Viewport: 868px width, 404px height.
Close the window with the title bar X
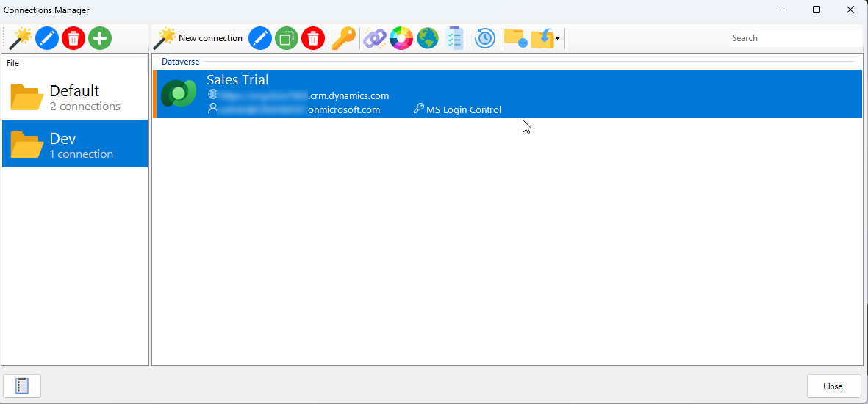click(850, 10)
